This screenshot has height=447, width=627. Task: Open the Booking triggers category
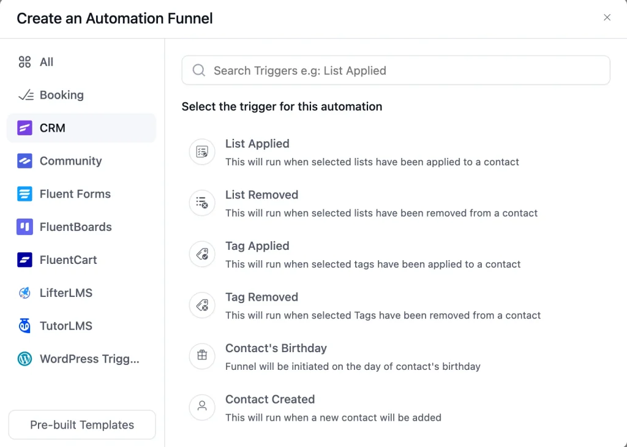(81, 95)
